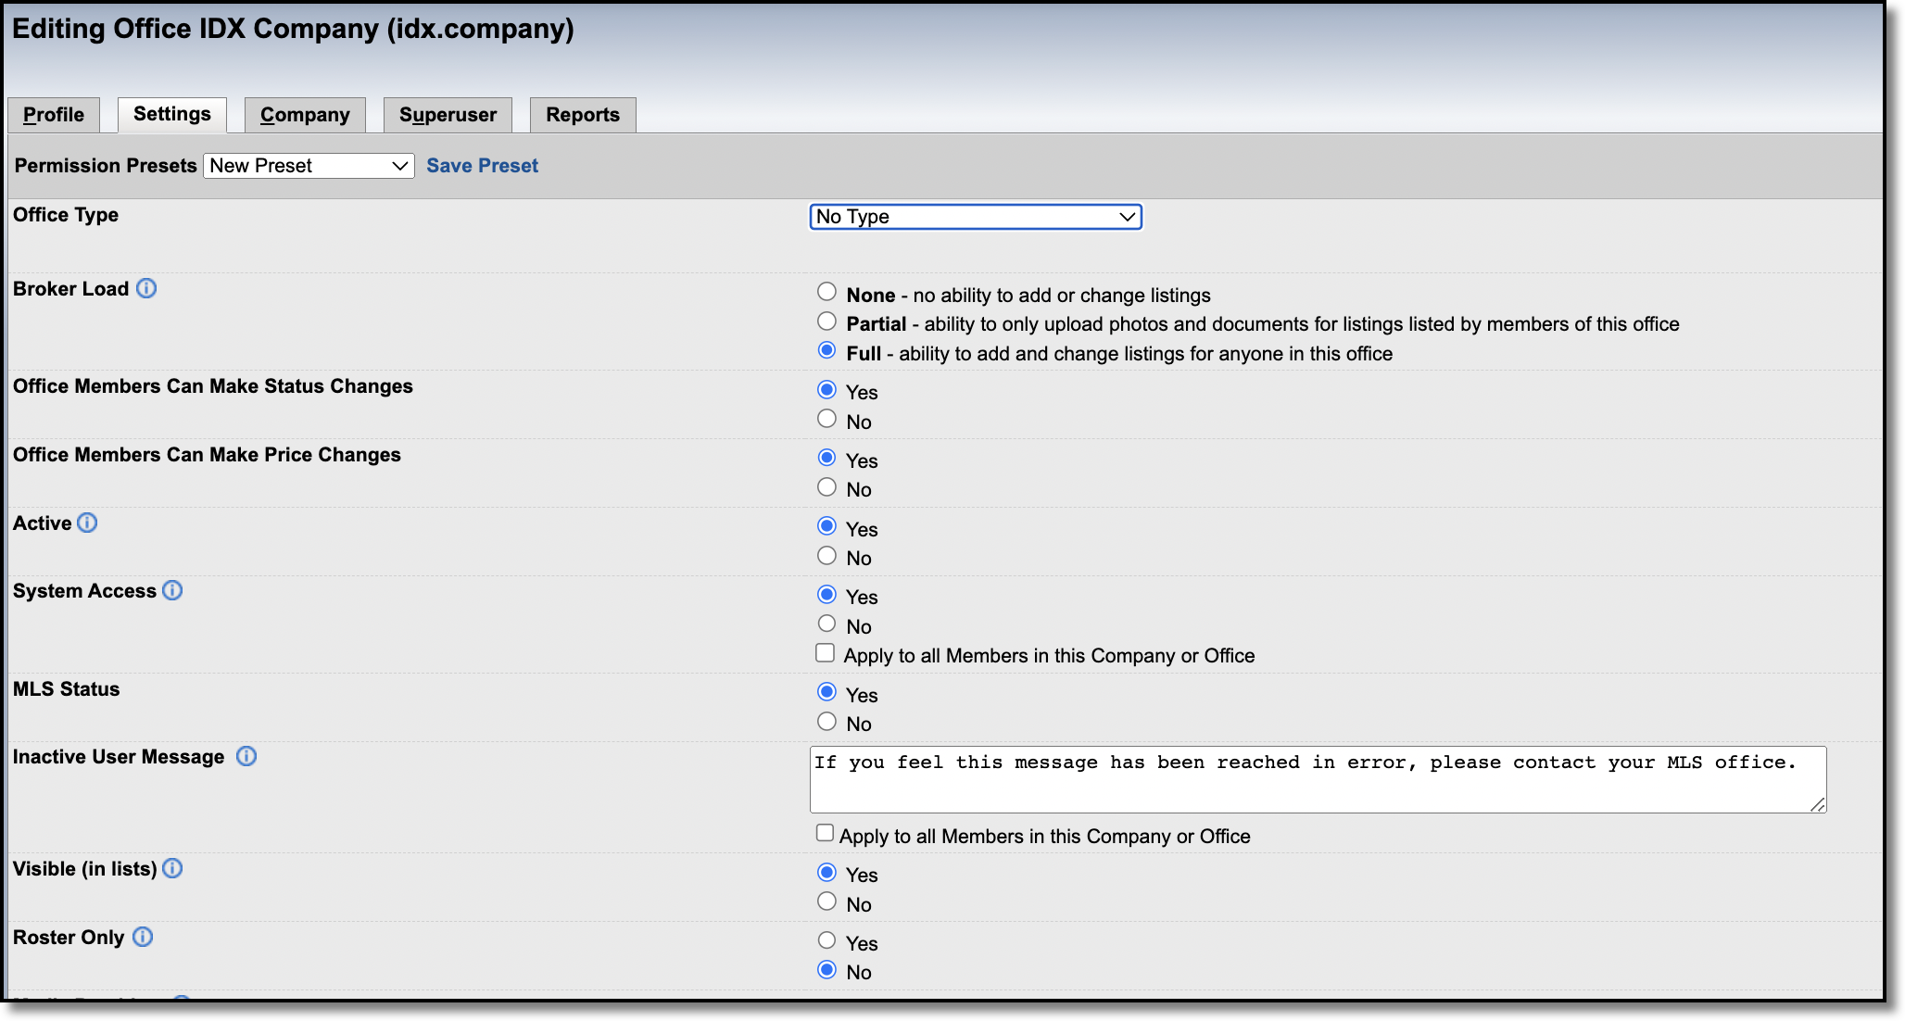1905x1021 pixels.
Task: Open the Superuser tab
Action: (x=448, y=115)
